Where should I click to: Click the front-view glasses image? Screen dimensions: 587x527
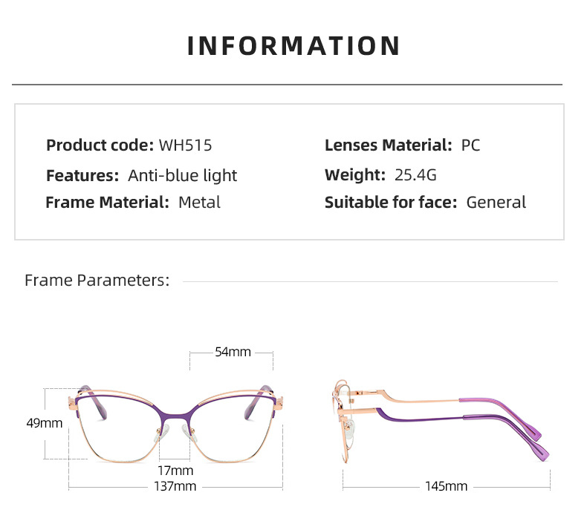coord(175,424)
